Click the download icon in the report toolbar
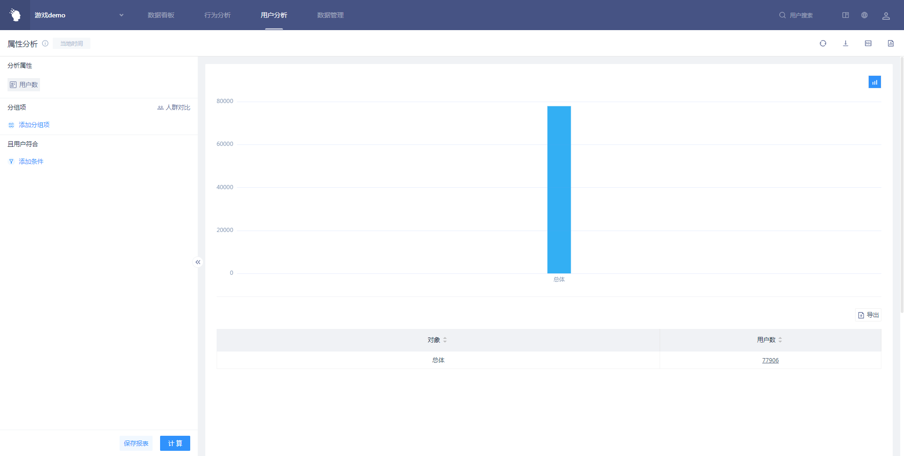This screenshot has width=904, height=456. (x=845, y=43)
